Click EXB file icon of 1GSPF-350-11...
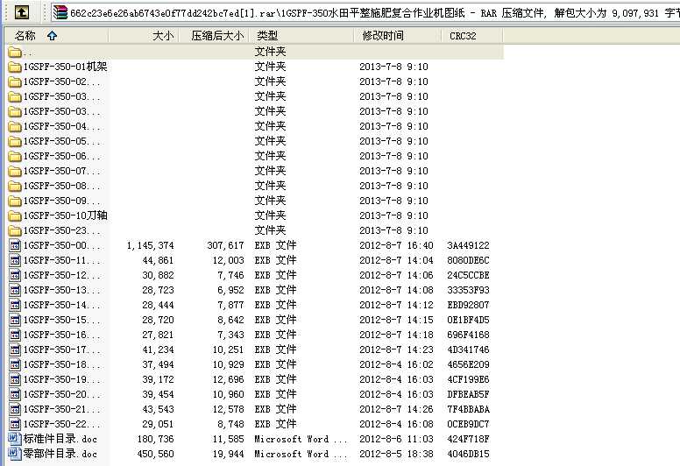The height and width of the screenshot is (466, 680). [x=15, y=260]
